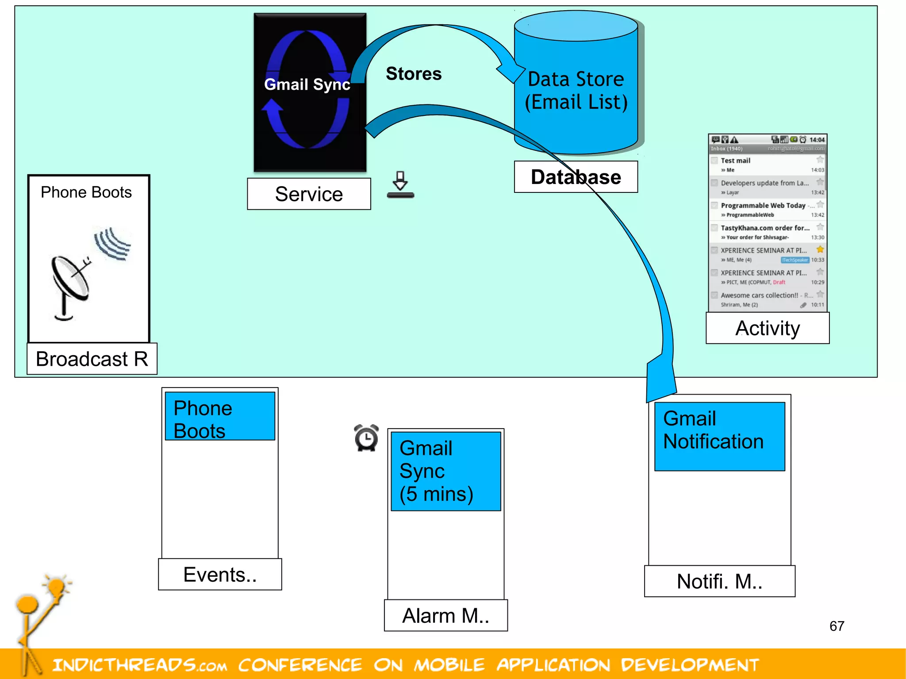Image resolution: width=906 pixels, height=679 pixels.
Task: Select the Programmable Web Today checkbox
Action: pos(714,205)
